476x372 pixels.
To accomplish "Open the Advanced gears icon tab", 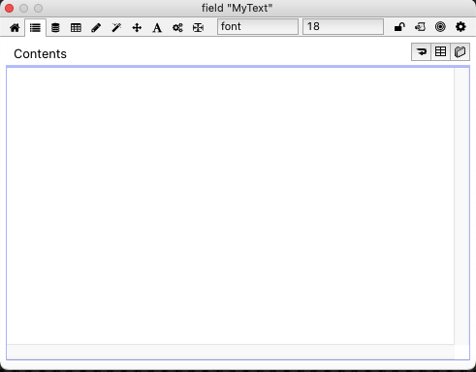I will point(177,27).
